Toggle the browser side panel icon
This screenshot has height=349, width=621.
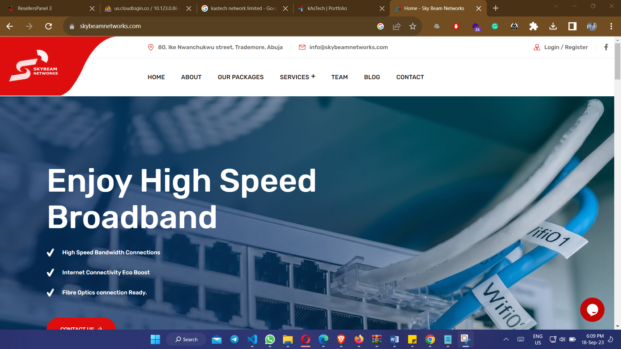pyautogui.click(x=572, y=26)
